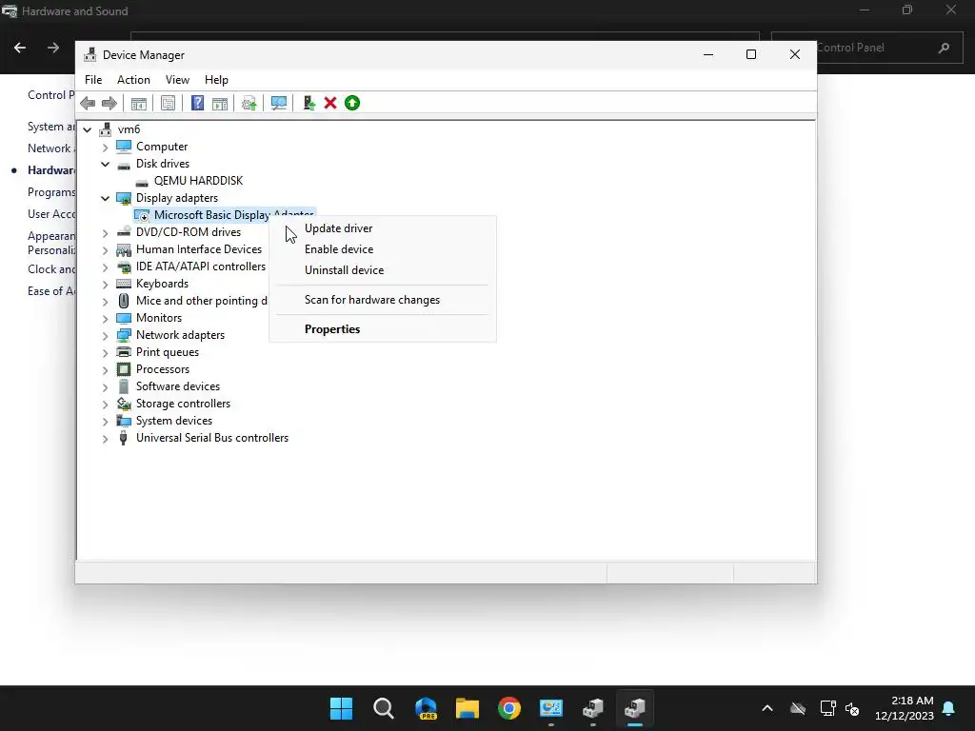Expand the DVD/CD-ROM drives node

105,232
